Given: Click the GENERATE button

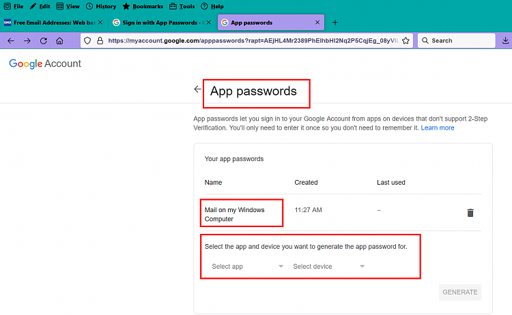Looking at the screenshot, I should click(460, 292).
